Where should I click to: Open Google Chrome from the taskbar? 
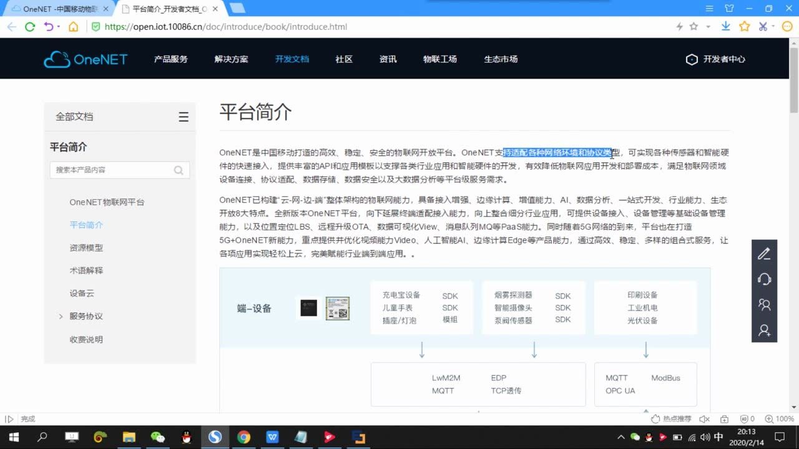click(x=244, y=437)
